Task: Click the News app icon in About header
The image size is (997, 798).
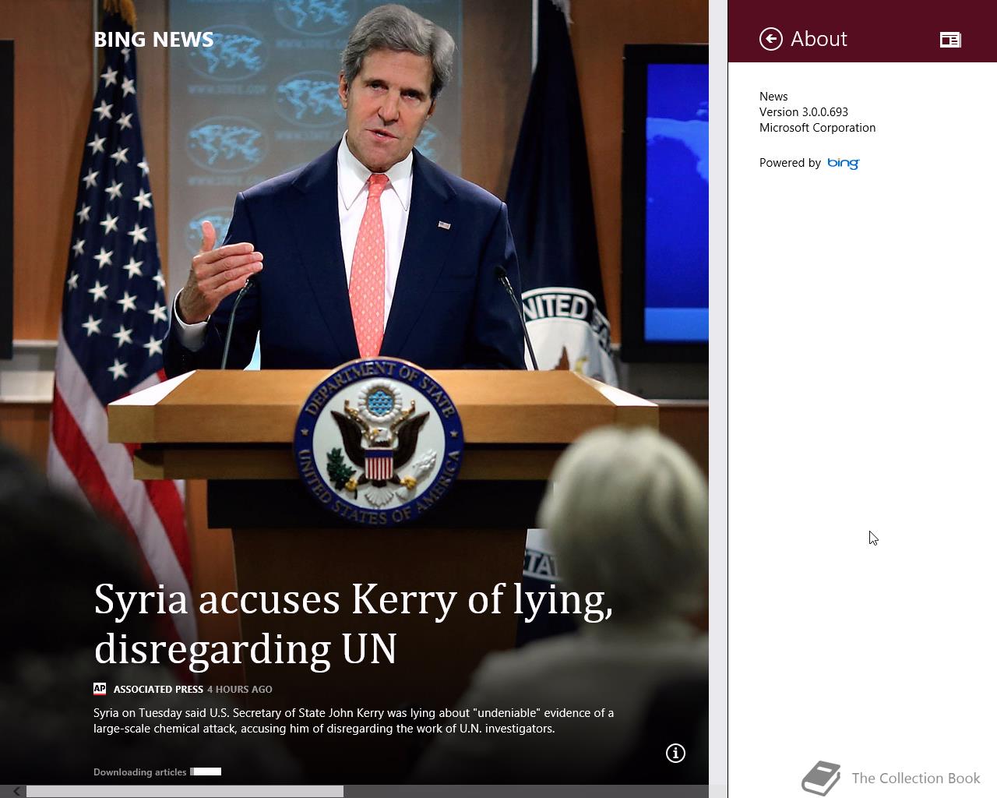Action: pos(950,40)
